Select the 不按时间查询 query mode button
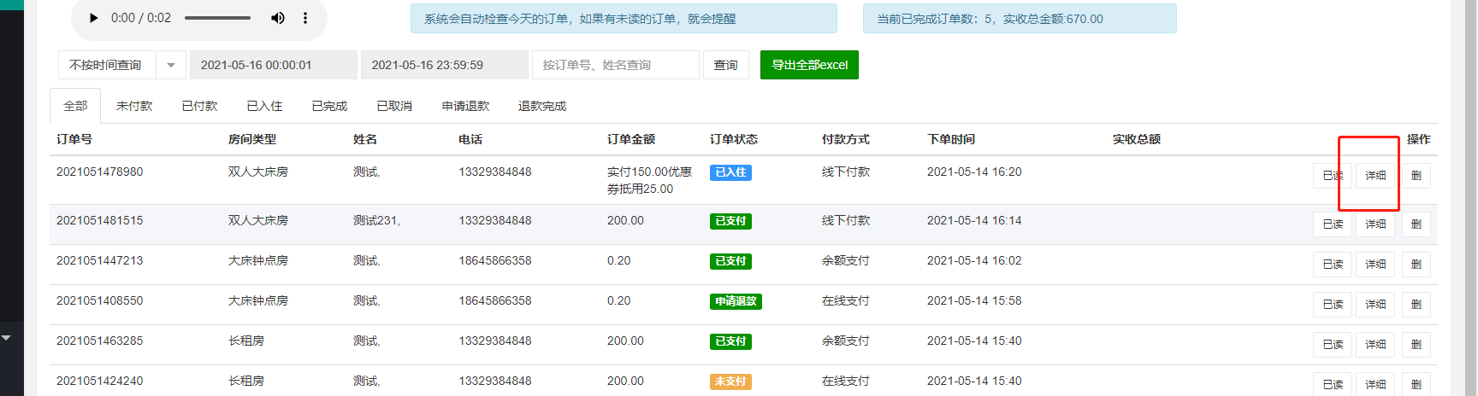 click(x=107, y=65)
